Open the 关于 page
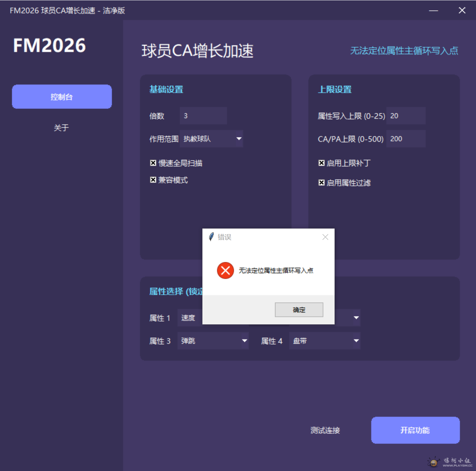The width and height of the screenshot is (476, 471). (62, 128)
